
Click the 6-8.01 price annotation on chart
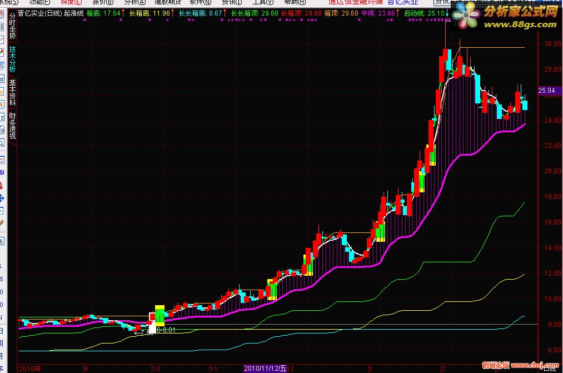(166, 330)
